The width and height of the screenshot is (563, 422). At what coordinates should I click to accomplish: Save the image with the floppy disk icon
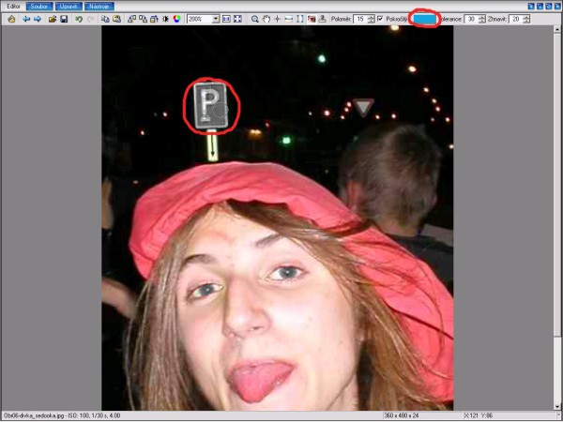point(64,19)
